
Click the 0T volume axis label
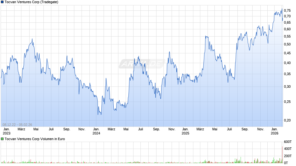(x=286, y=163)
